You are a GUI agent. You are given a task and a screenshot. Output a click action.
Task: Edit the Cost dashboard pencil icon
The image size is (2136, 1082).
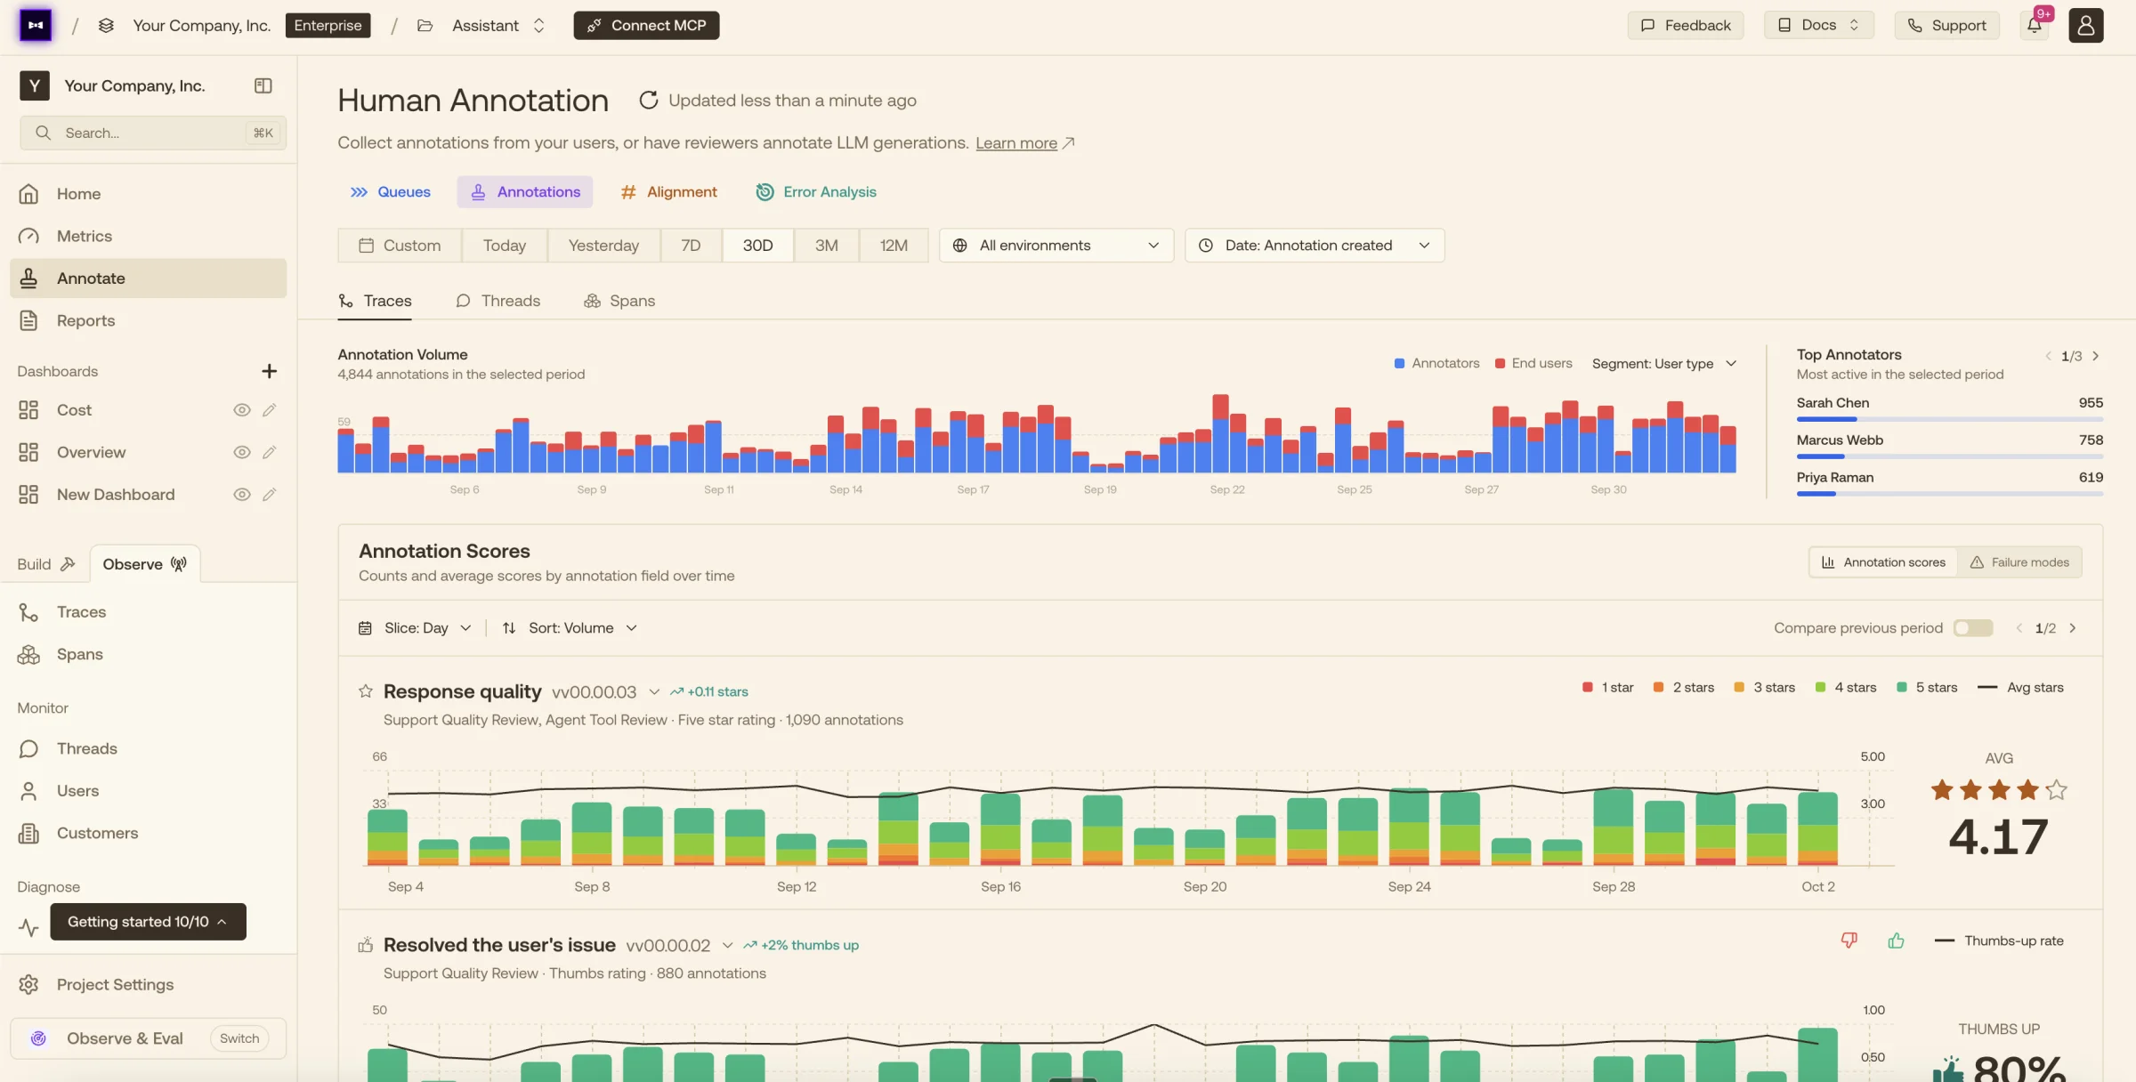[x=269, y=410]
